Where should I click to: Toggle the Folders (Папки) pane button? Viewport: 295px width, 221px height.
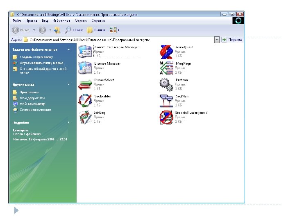(x=96, y=30)
